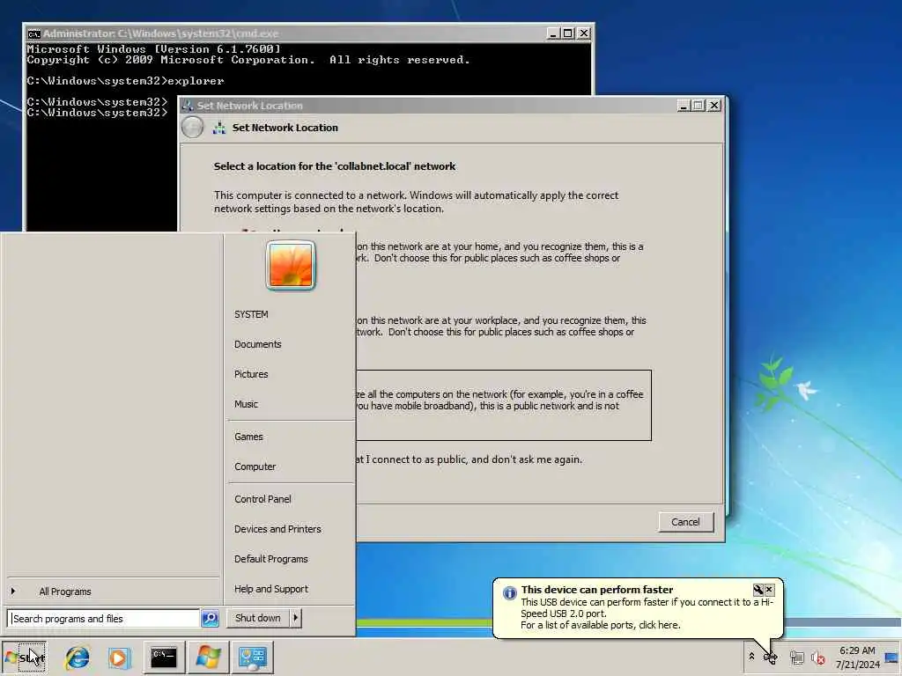902x676 pixels.
Task: Click Cancel in Set Network Location dialog
Action: click(x=685, y=522)
